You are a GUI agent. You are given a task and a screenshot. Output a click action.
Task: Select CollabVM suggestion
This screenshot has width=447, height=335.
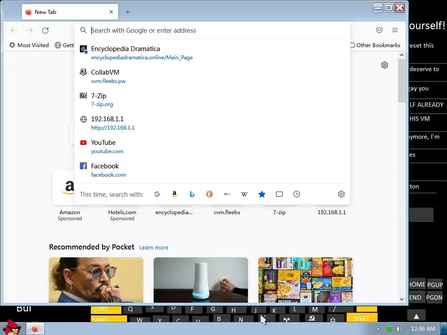212,76
